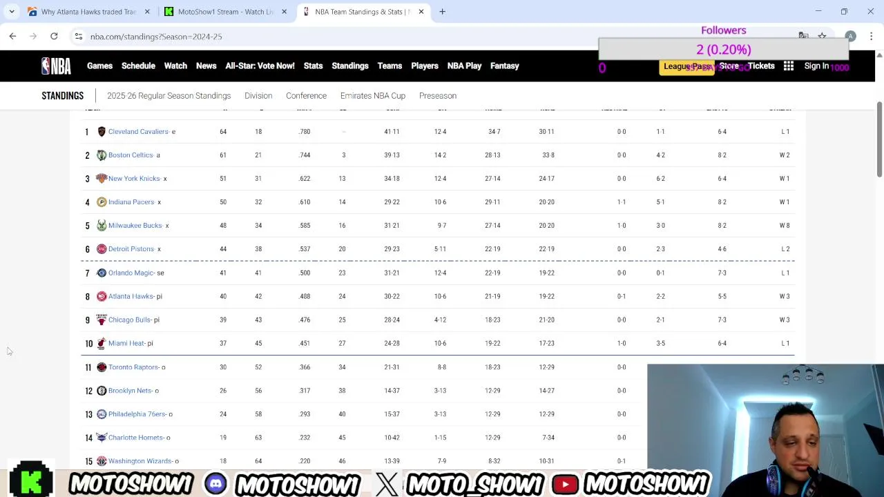Viewport: 884px width, 497px height.
Task: Click the X logo in bottom banner
Action: (x=387, y=484)
